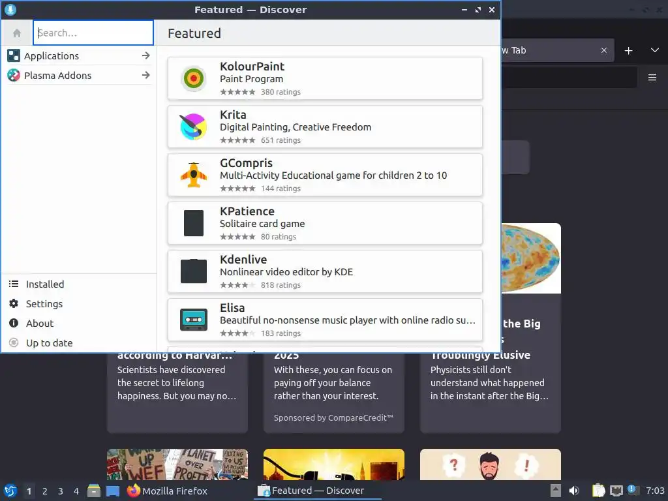668x501 pixels.
Task: Open the GCompris title
Action: 246,163
